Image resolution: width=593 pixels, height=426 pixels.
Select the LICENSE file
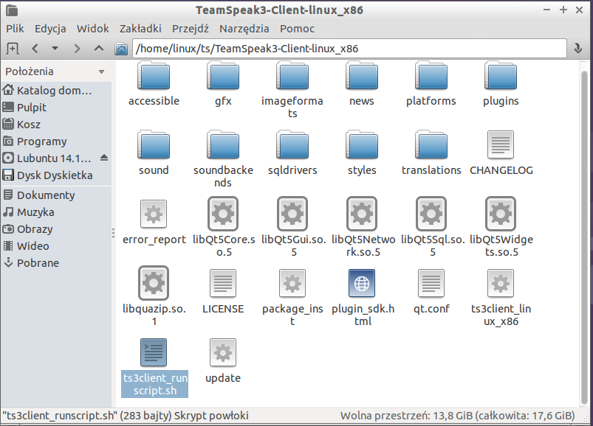(x=223, y=291)
